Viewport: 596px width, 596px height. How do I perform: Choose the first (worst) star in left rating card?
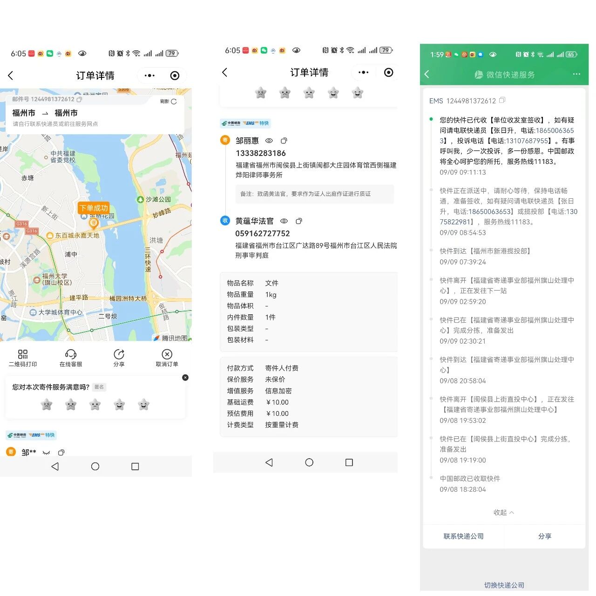coord(47,404)
